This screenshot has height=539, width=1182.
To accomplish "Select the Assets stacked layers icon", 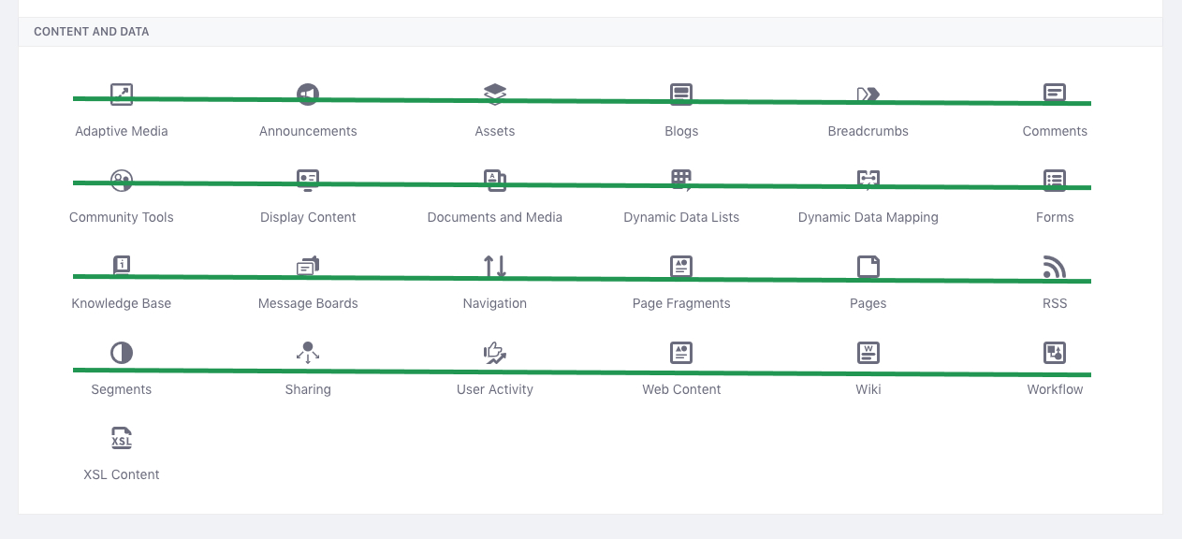I will click(495, 94).
